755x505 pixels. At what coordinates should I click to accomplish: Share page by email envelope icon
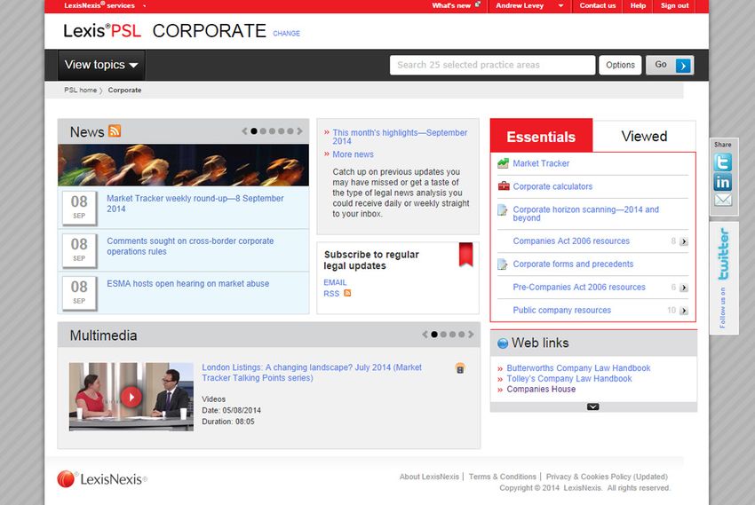723,200
